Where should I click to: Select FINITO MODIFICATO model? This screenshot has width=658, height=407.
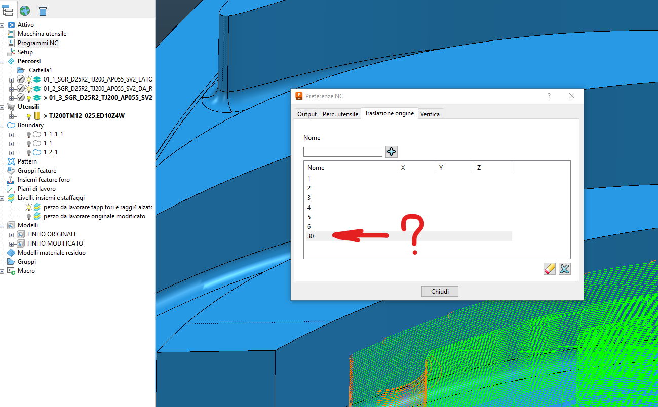pyautogui.click(x=55, y=243)
